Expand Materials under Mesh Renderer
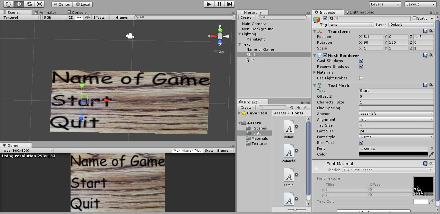Image resolution: width=440 pixels, height=214 pixels. (x=315, y=72)
